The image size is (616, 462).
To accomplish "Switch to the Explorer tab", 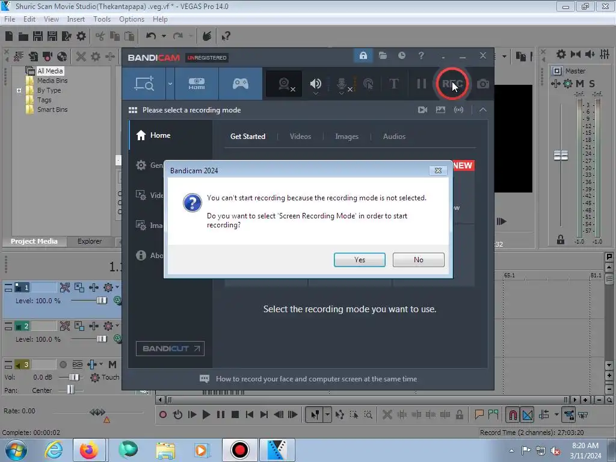I will (x=90, y=241).
